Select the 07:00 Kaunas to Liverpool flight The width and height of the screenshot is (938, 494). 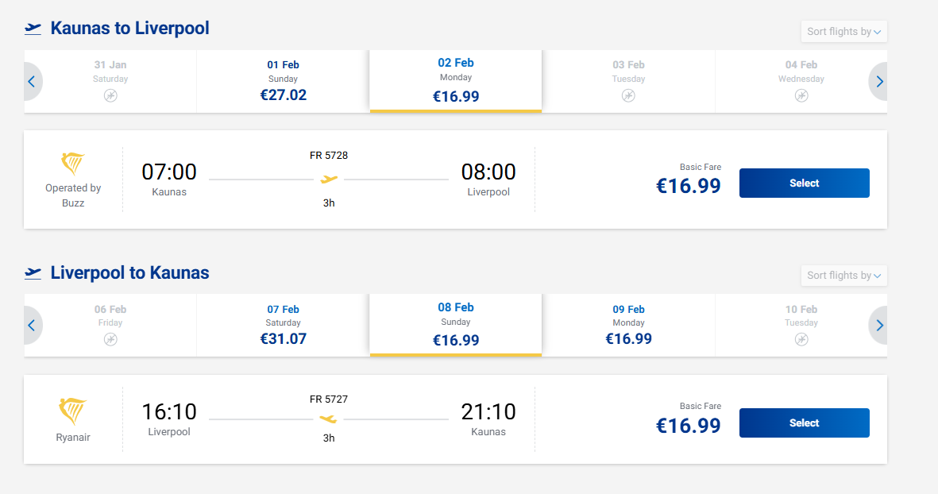[804, 183]
